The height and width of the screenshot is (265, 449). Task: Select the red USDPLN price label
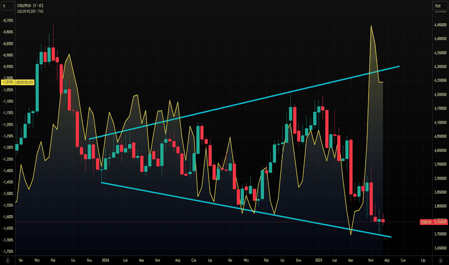pyautogui.click(x=425, y=222)
